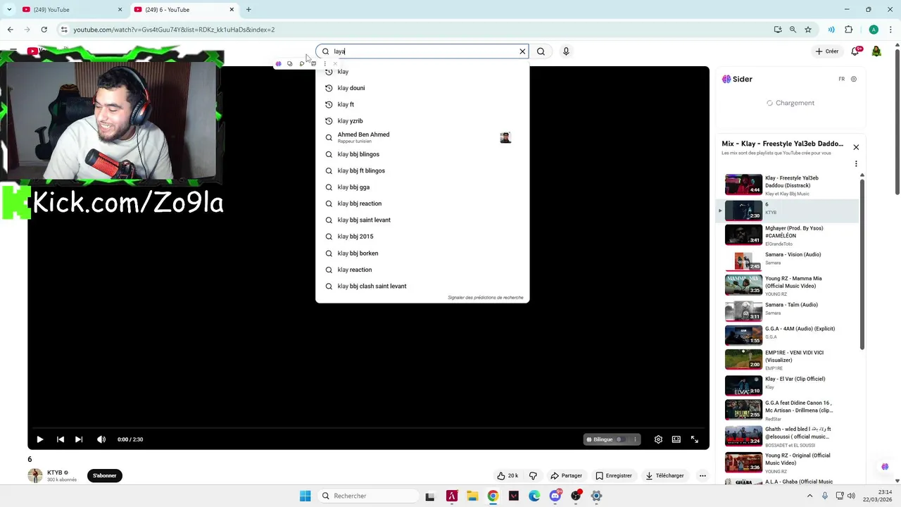901x507 pixels.
Task: Reload the page
Action: (44, 30)
